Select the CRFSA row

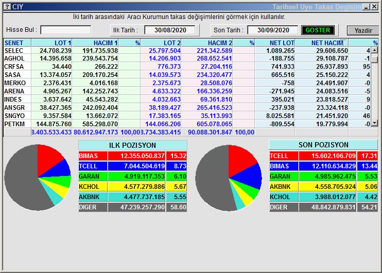(187, 67)
